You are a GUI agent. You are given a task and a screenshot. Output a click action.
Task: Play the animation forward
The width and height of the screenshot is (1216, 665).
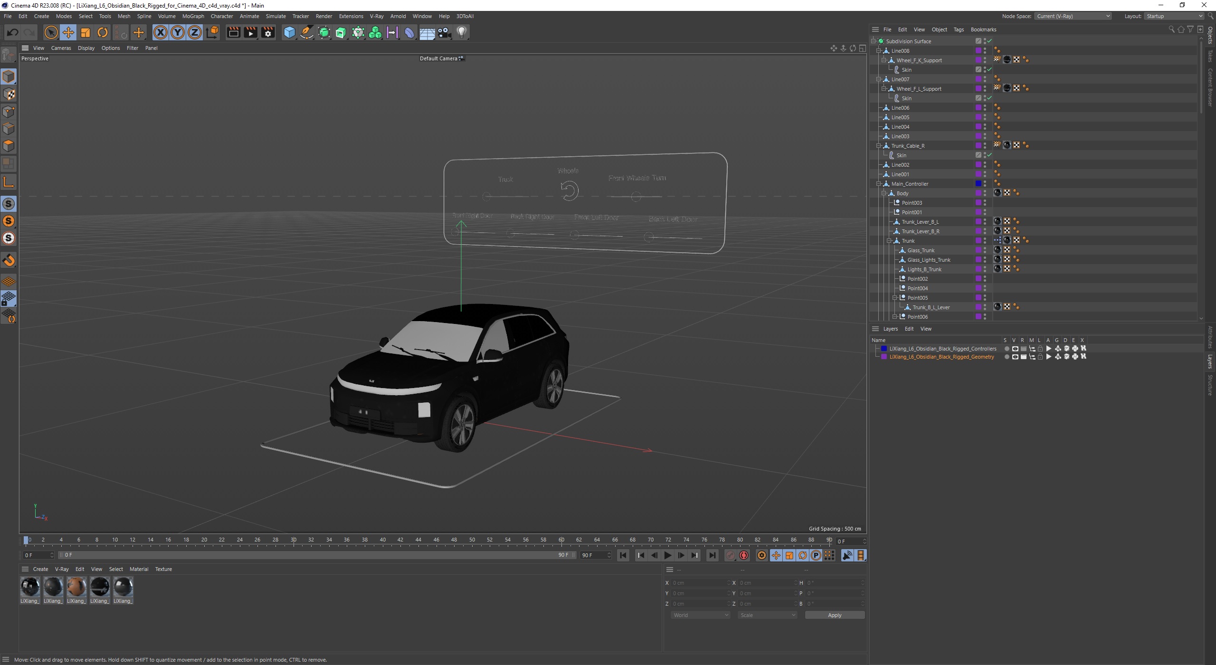click(668, 555)
